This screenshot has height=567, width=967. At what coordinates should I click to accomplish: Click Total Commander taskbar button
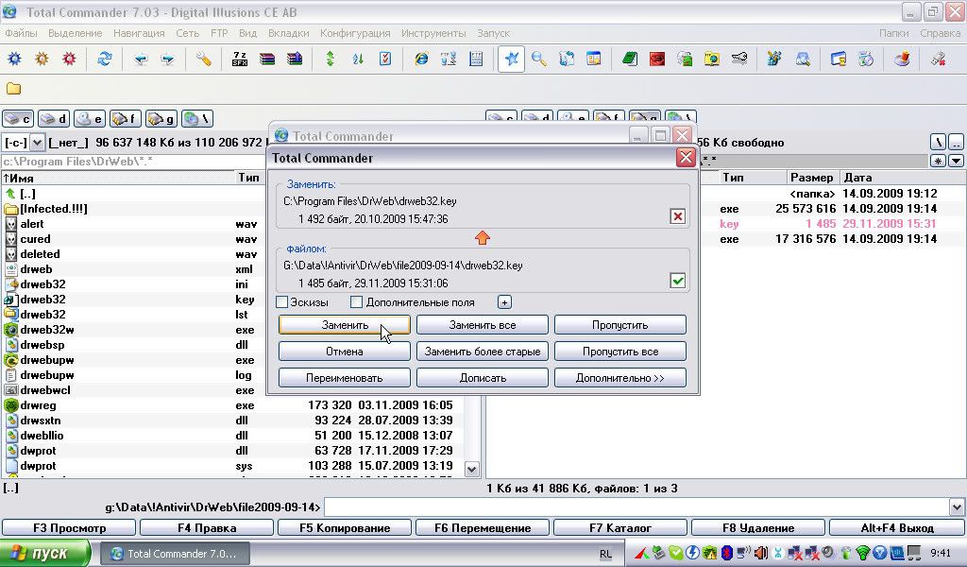[x=175, y=554]
